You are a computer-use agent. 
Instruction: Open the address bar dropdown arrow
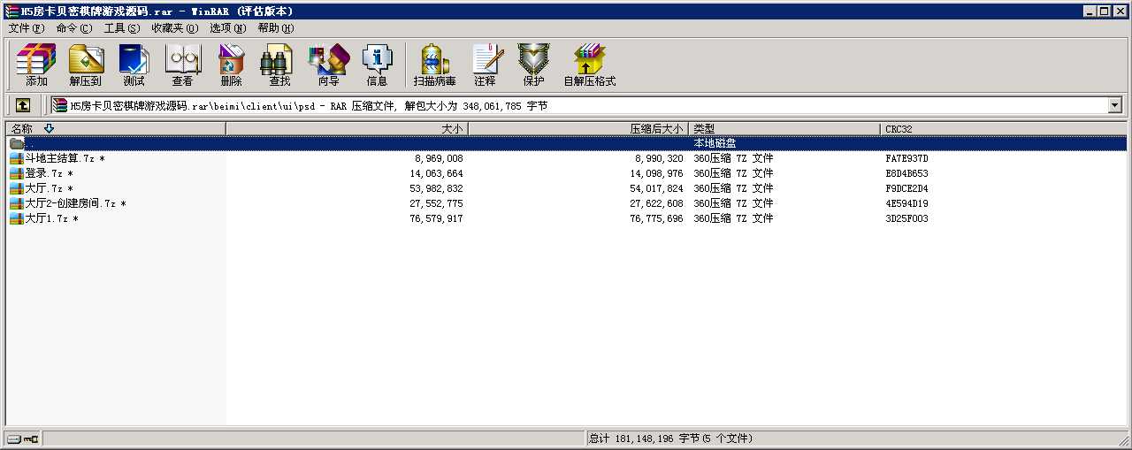(x=1114, y=105)
